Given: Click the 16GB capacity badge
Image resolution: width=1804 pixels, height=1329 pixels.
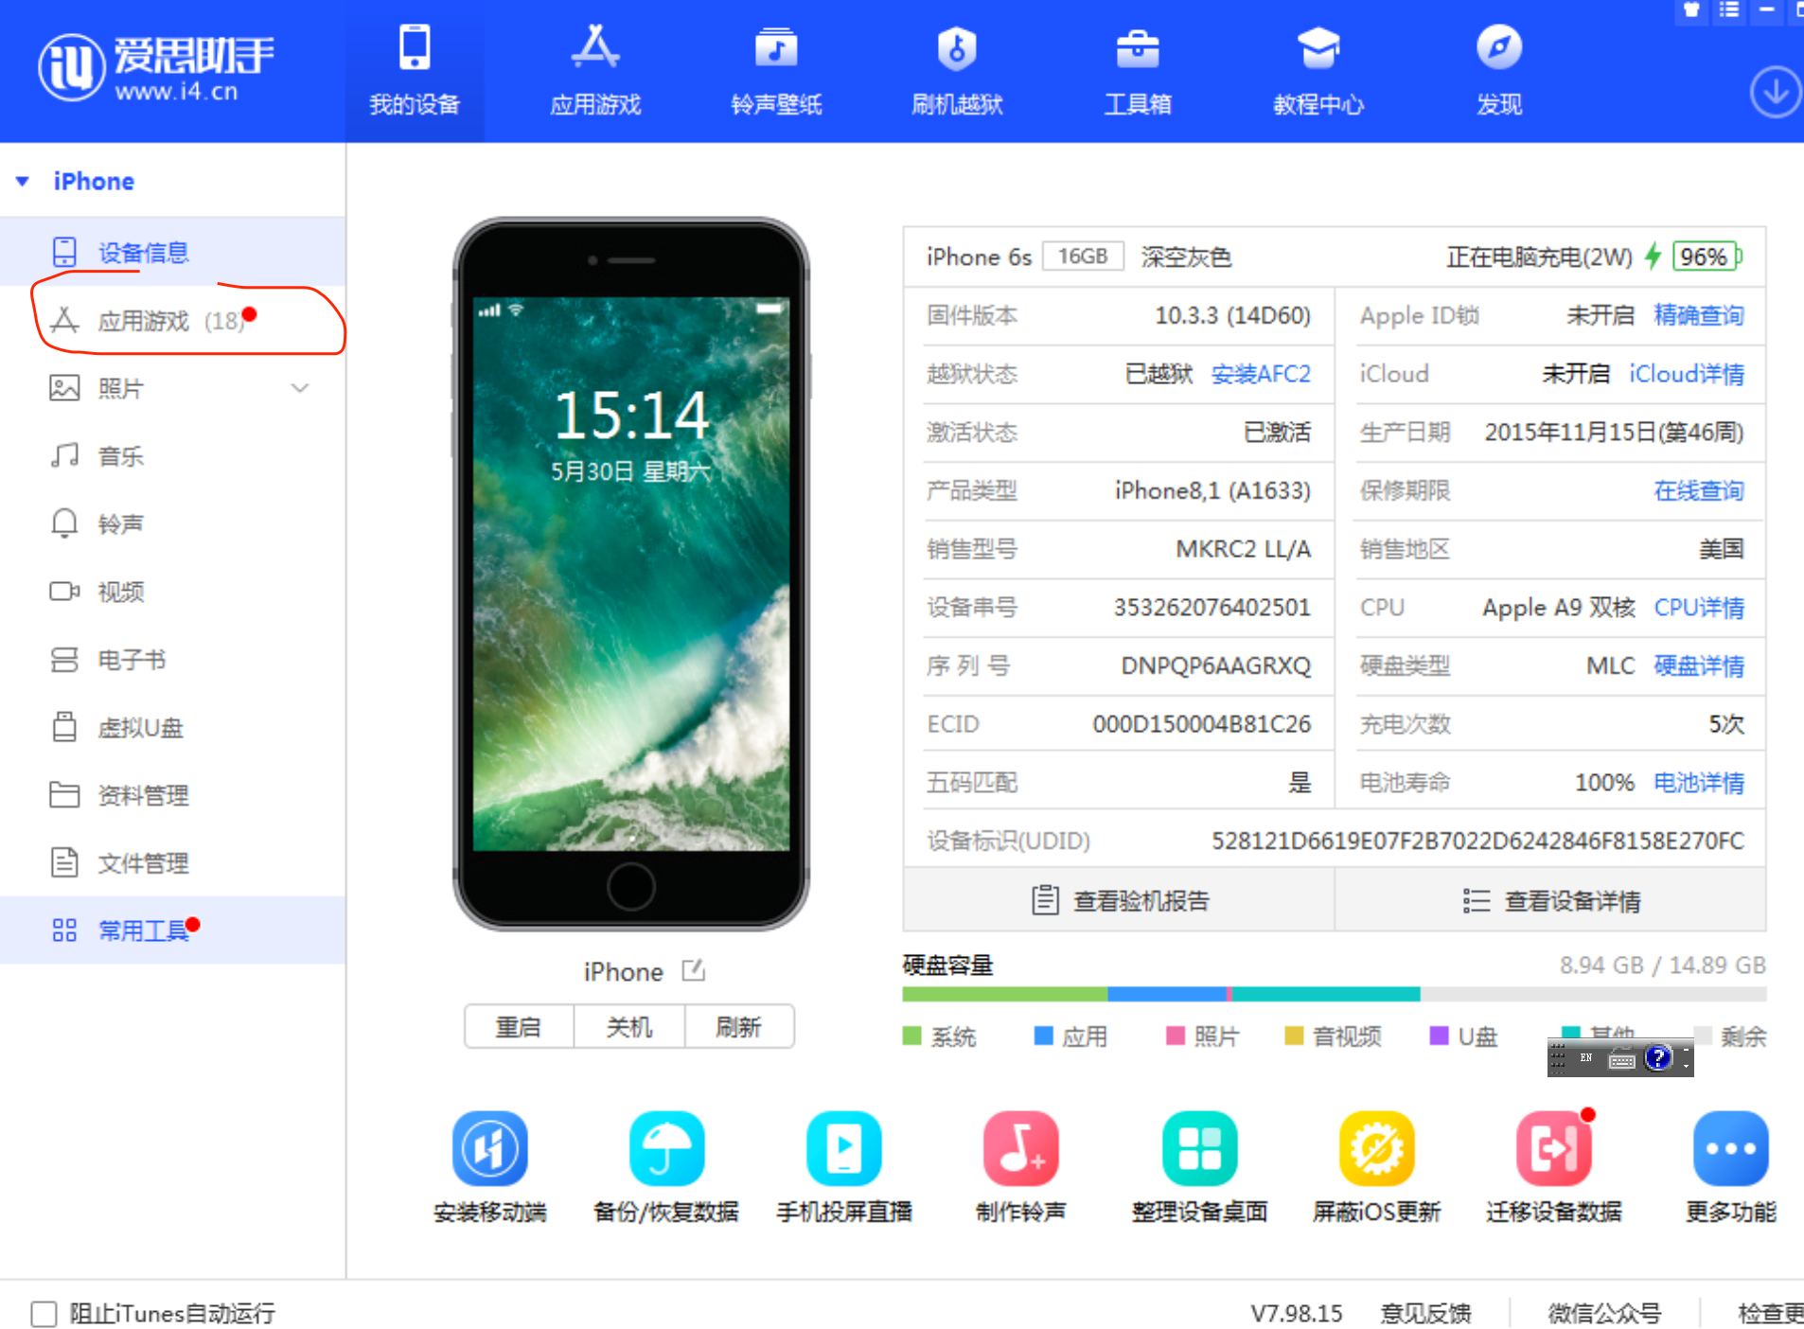Looking at the screenshot, I should click(1083, 257).
